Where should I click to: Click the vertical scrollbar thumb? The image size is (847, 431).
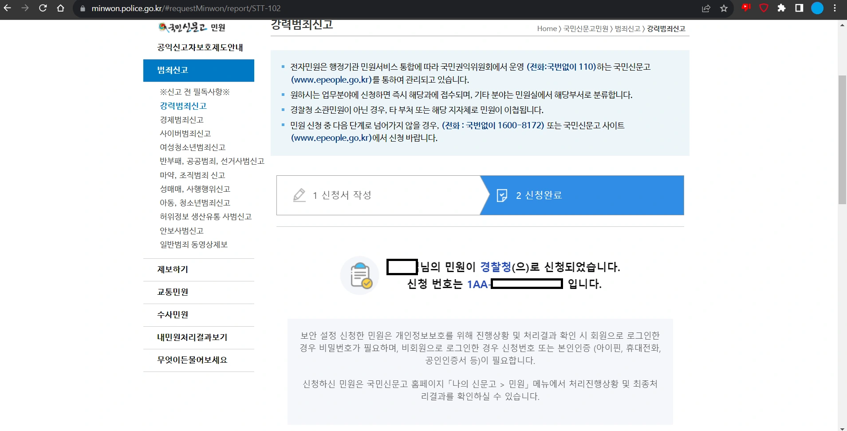[x=842, y=140]
